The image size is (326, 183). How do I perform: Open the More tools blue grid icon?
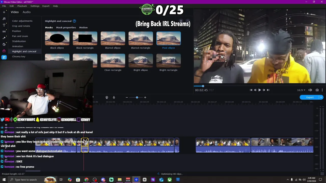tap(4, 57)
